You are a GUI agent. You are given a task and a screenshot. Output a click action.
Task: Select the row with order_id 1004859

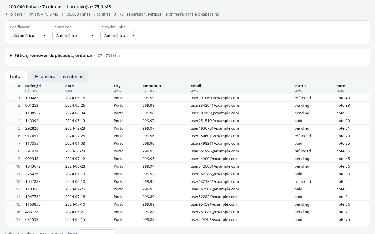click(x=187, y=98)
